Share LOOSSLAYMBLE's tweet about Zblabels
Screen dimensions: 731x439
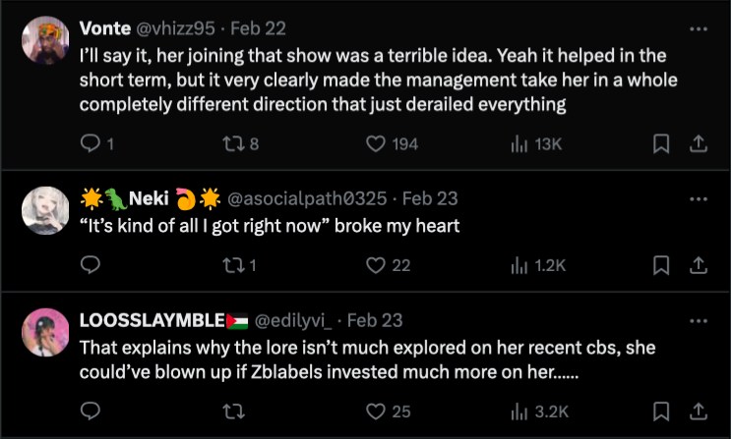click(x=698, y=411)
